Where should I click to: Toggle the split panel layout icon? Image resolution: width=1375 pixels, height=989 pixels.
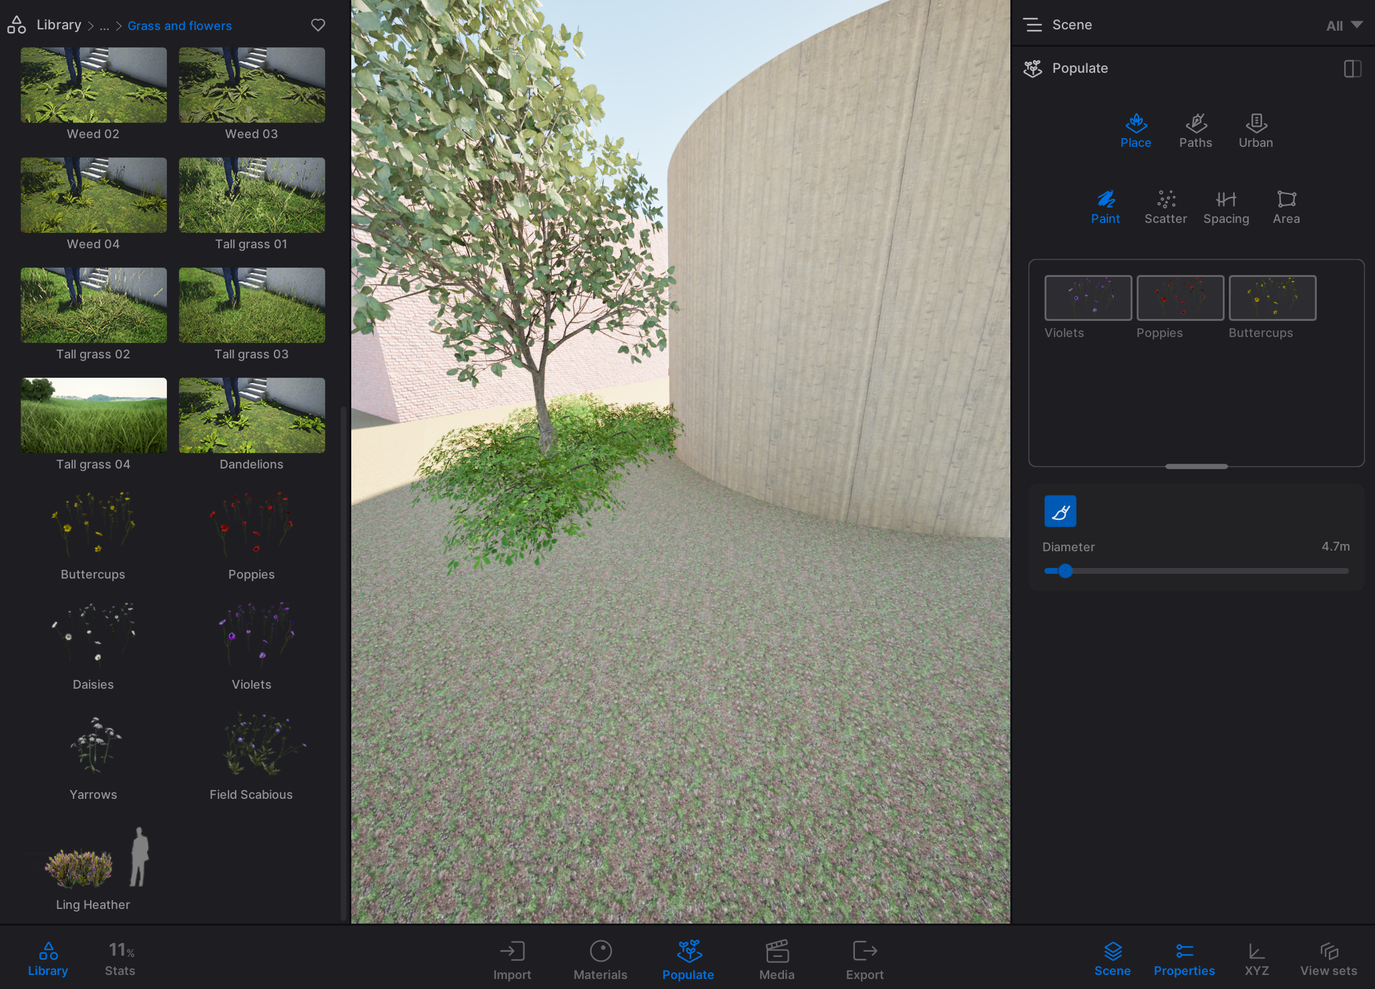click(1352, 69)
